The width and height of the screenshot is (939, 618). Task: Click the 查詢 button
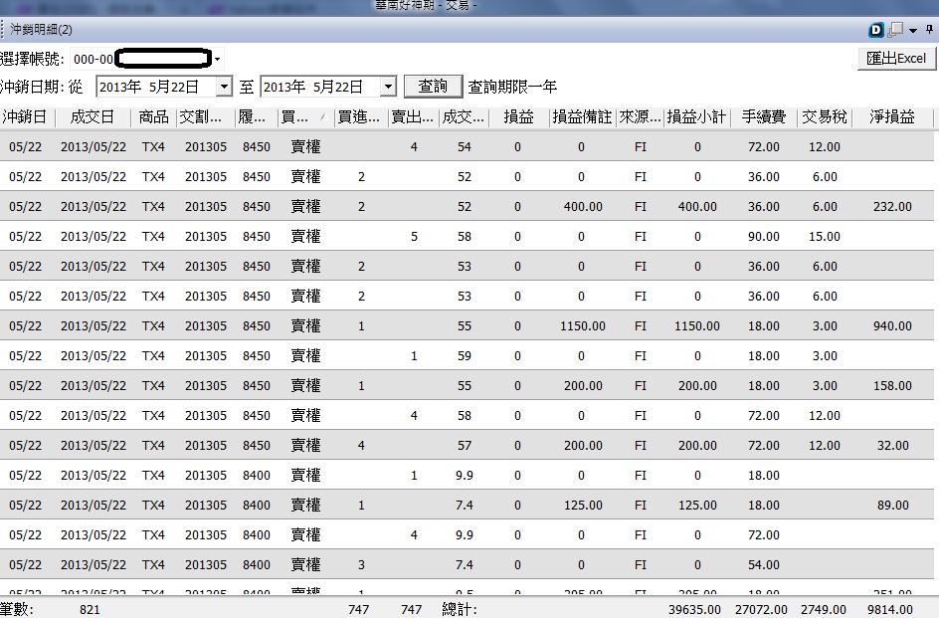coord(433,87)
